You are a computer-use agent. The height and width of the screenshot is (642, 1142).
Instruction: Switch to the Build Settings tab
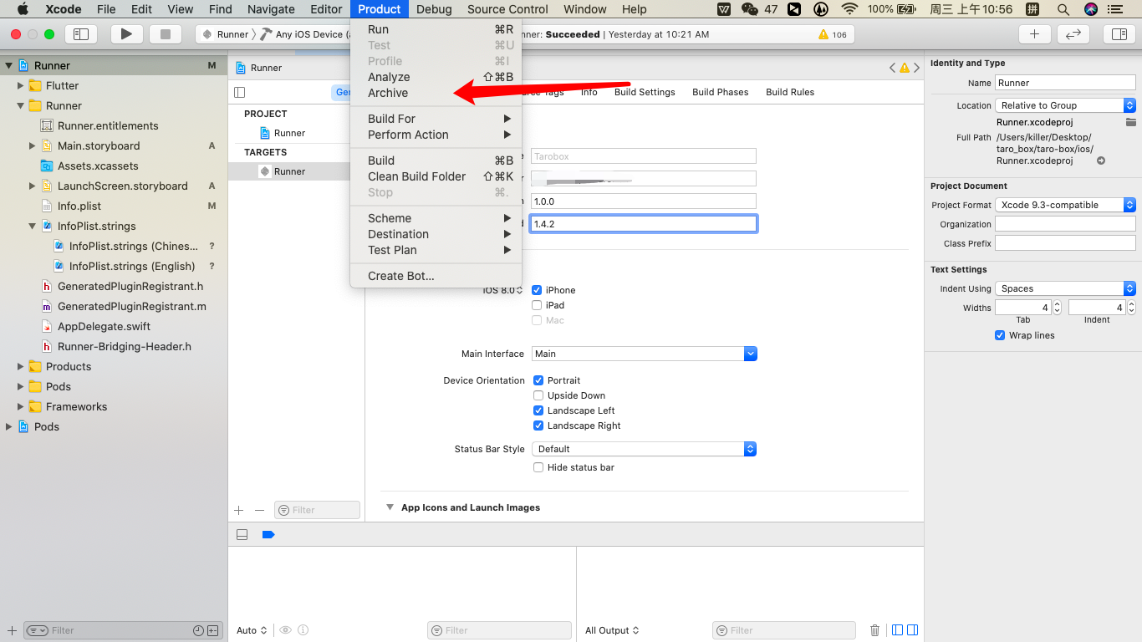pos(645,92)
